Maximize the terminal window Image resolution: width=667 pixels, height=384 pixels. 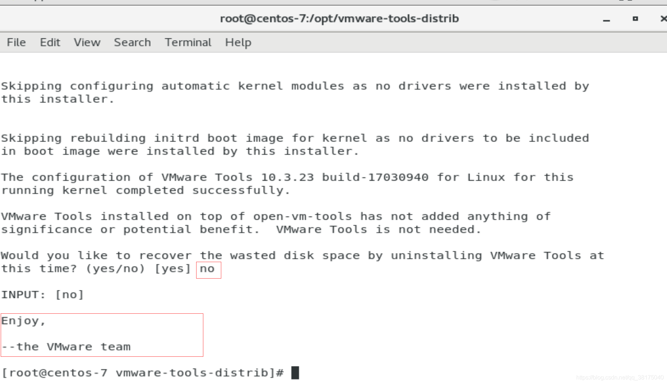[635, 19]
